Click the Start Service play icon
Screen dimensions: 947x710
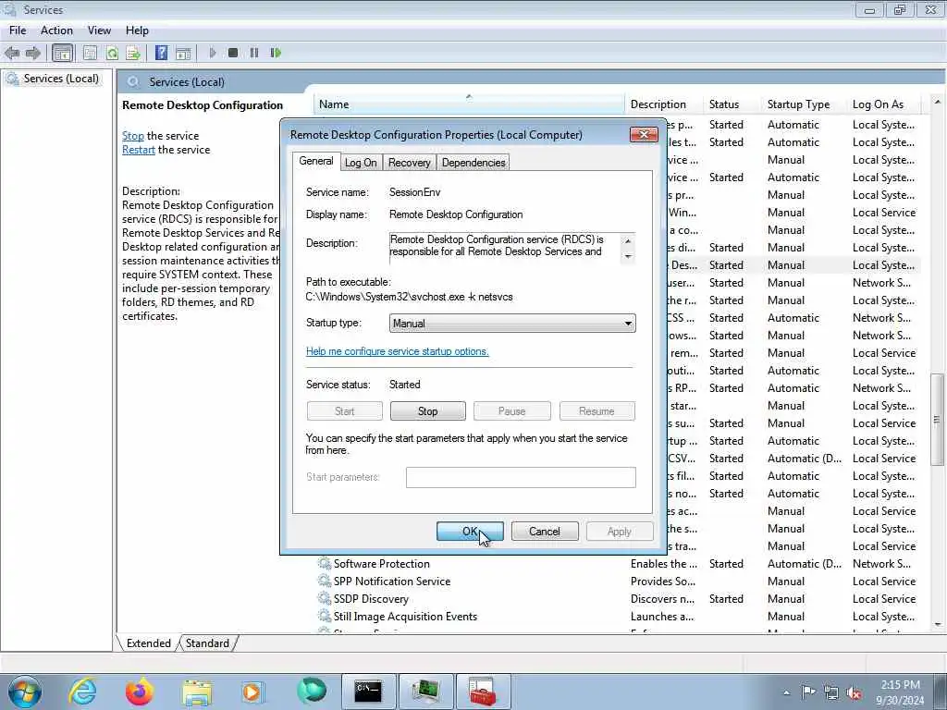coord(212,53)
